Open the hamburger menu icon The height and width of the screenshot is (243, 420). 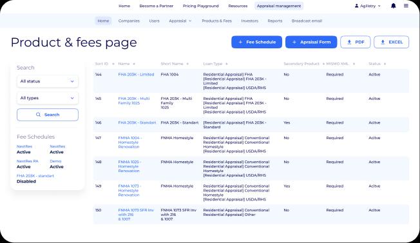coord(406,6)
